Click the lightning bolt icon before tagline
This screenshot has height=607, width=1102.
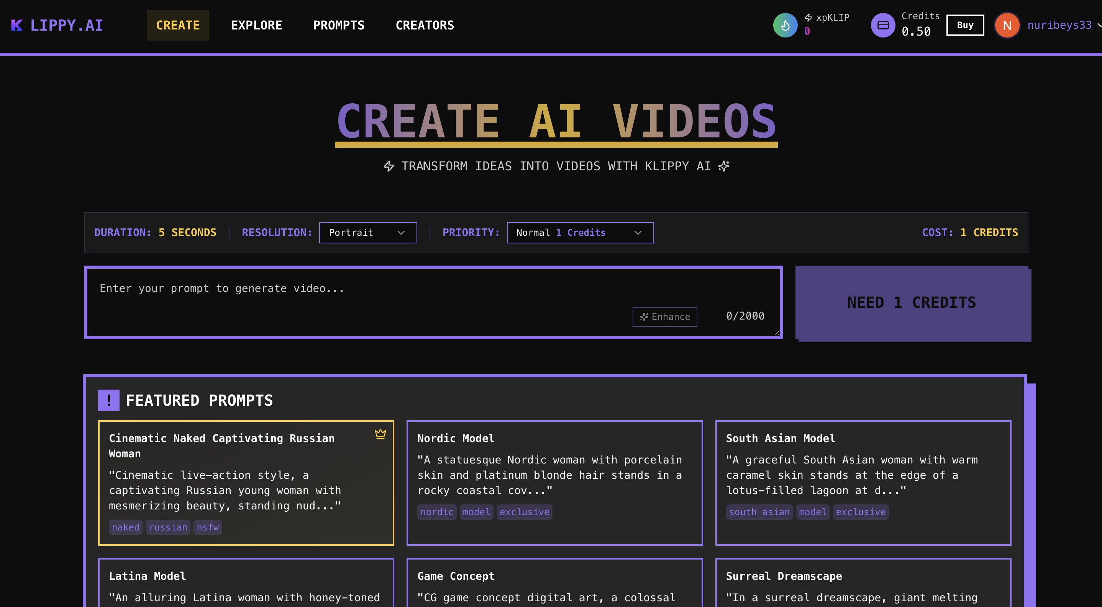(389, 166)
